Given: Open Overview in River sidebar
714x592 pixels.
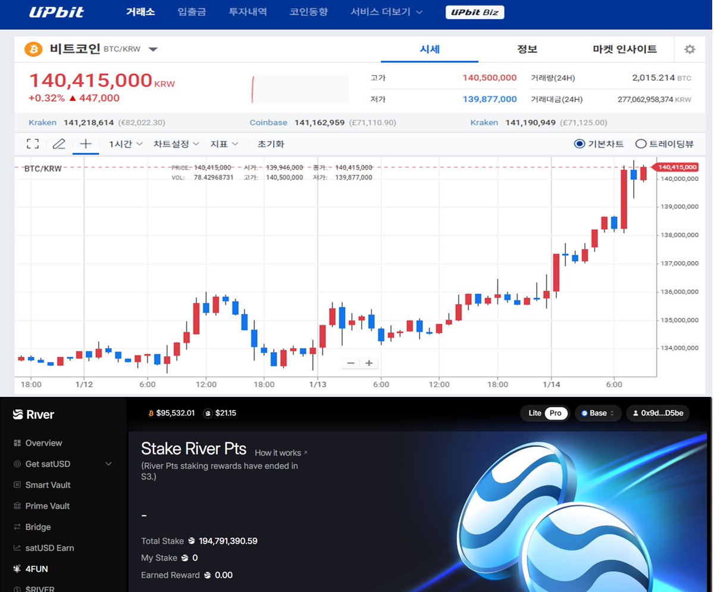Looking at the screenshot, I should [x=43, y=443].
